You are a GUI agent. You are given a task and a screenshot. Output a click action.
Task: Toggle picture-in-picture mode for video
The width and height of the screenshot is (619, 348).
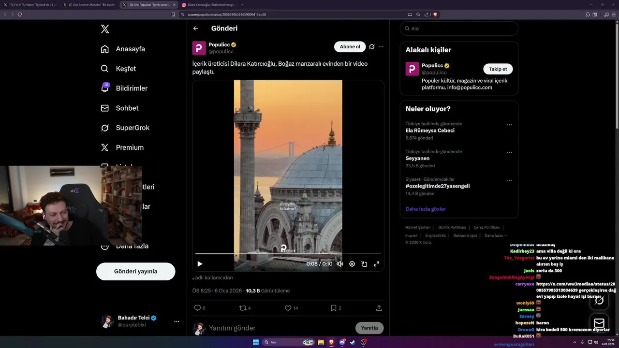tap(364, 264)
